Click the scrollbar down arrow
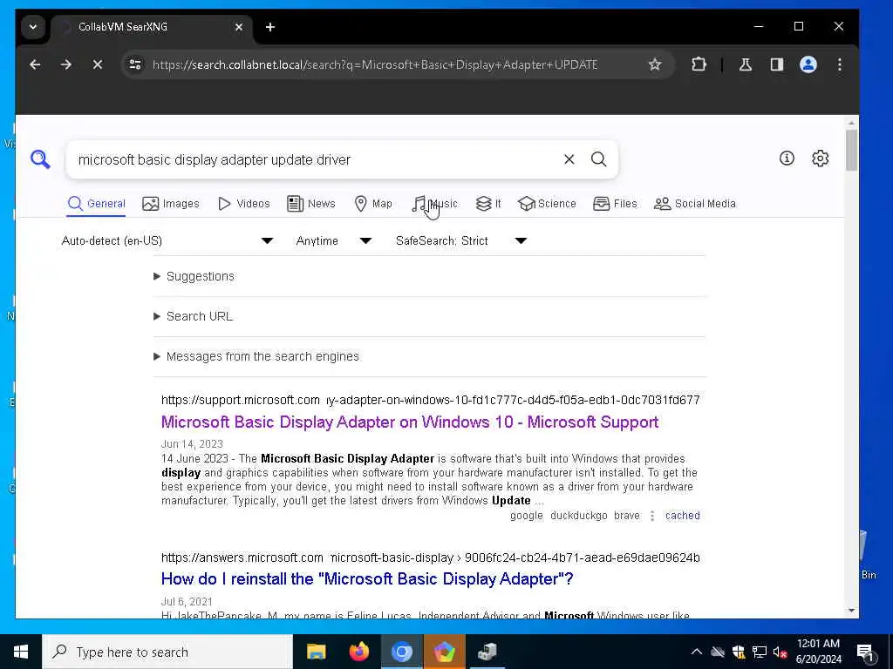This screenshot has height=669, width=893. click(x=851, y=611)
